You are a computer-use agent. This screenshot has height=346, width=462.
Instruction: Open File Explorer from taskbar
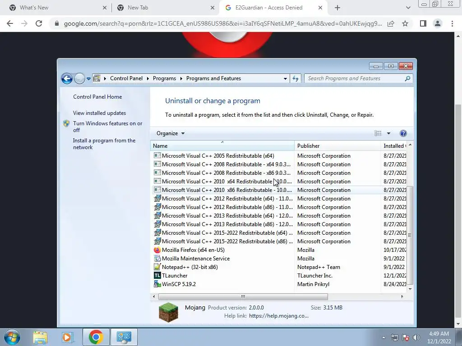coord(40,337)
